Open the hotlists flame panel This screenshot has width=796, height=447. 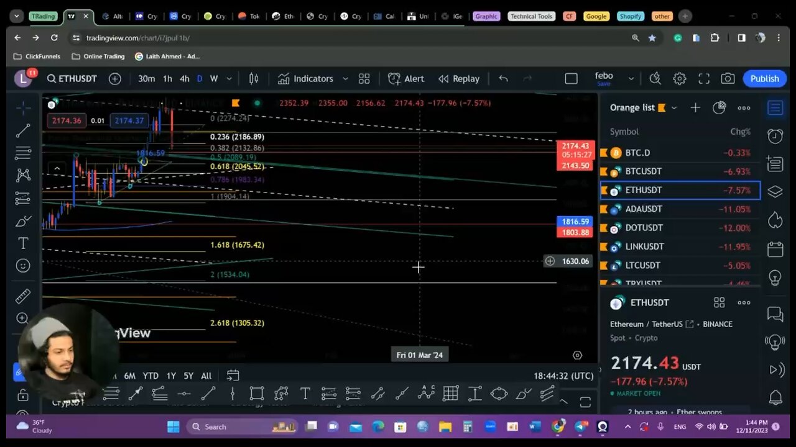[x=775, y=220]
